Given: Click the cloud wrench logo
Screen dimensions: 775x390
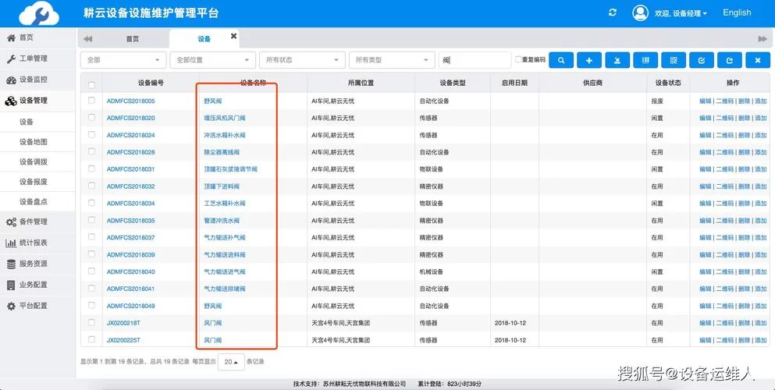Looking at the screenshot, I should point(38,12).
